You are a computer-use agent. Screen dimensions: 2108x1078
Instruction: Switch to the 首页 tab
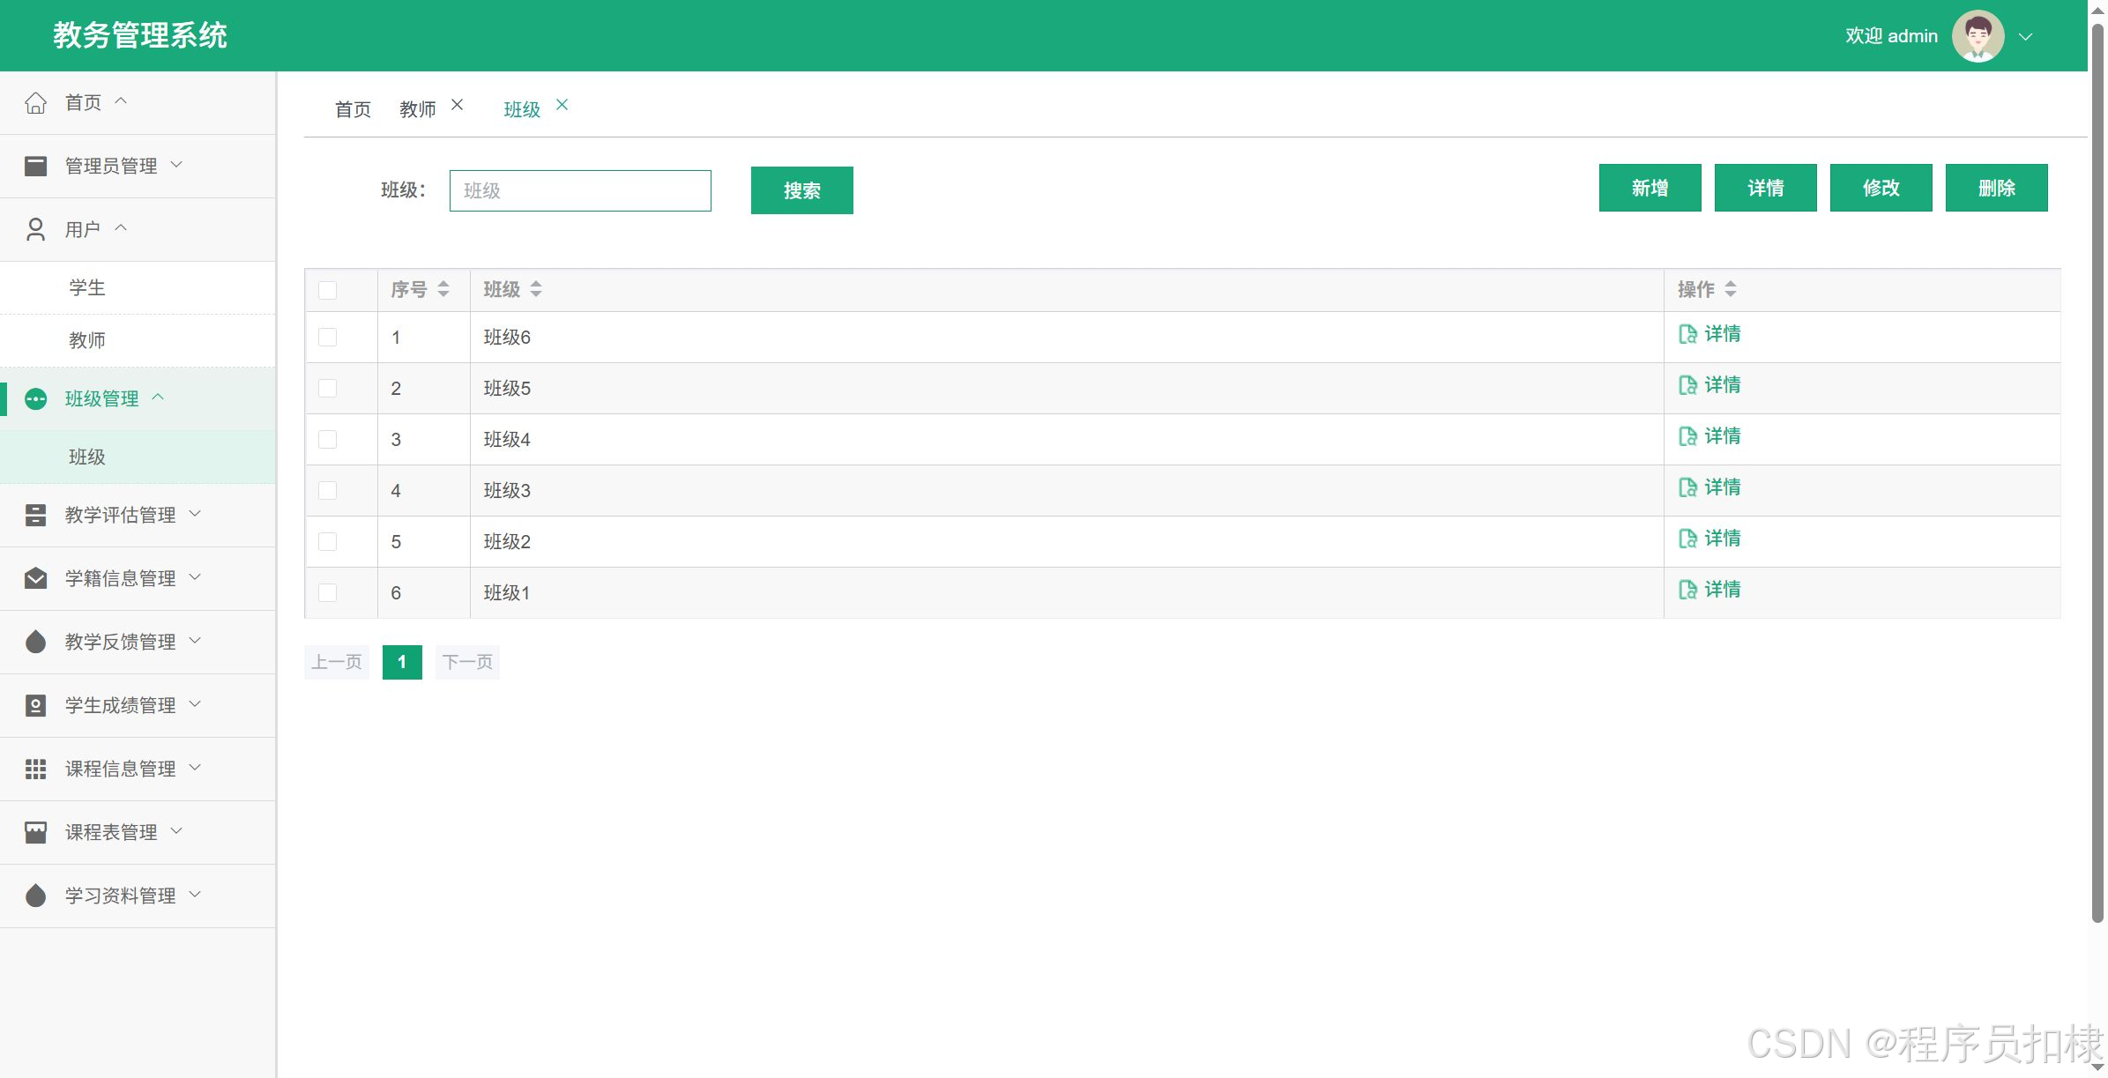(x=353, y=109)
